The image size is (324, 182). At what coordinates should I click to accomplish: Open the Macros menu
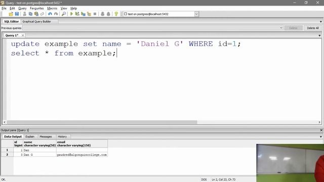pos(52,8)
